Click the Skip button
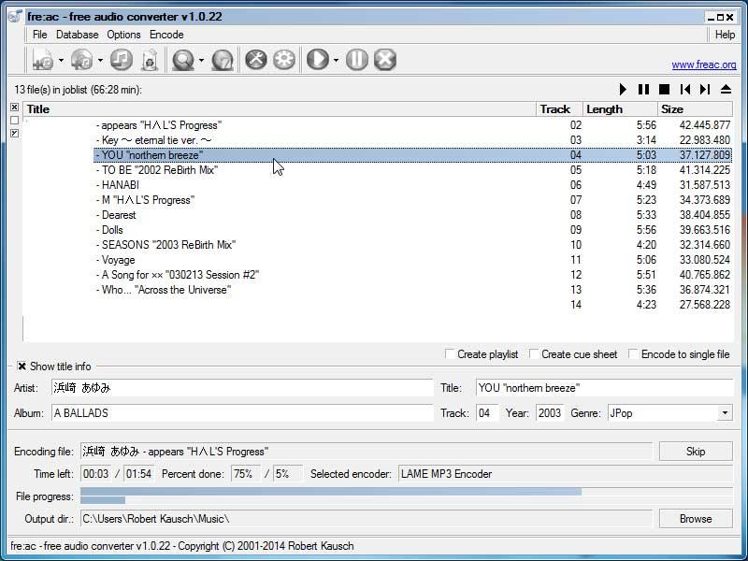Viewport: 748px width, 561px height. [696, 452]
